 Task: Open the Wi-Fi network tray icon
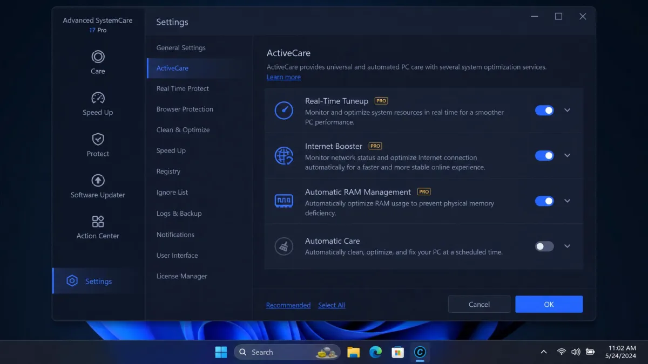coord(562,352)
